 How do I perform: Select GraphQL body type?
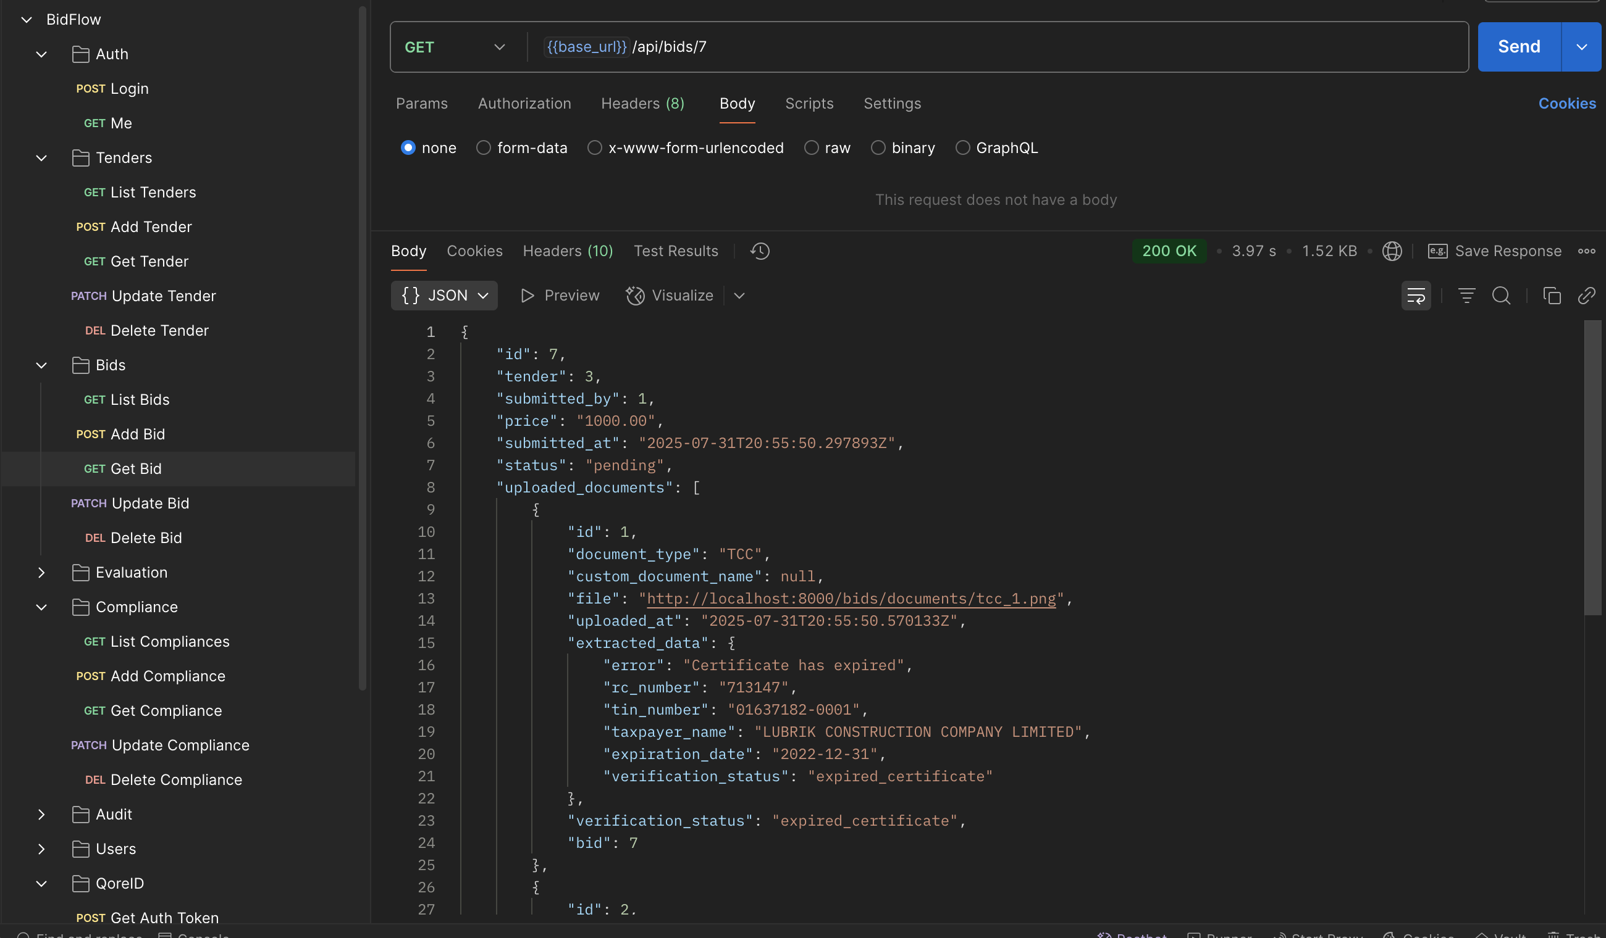pos(962,147)
